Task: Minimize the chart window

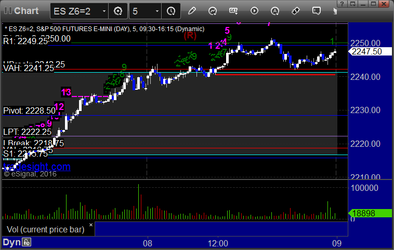Action: [x=363, y=4]
